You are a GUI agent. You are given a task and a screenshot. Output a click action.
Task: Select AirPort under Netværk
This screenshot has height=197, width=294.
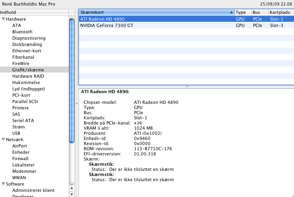click(19, 146)
